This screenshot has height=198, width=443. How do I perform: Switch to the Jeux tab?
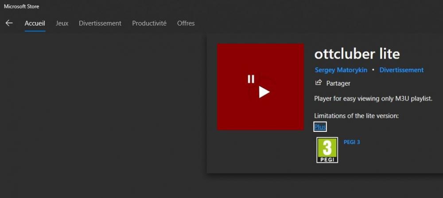pos(62,23)
